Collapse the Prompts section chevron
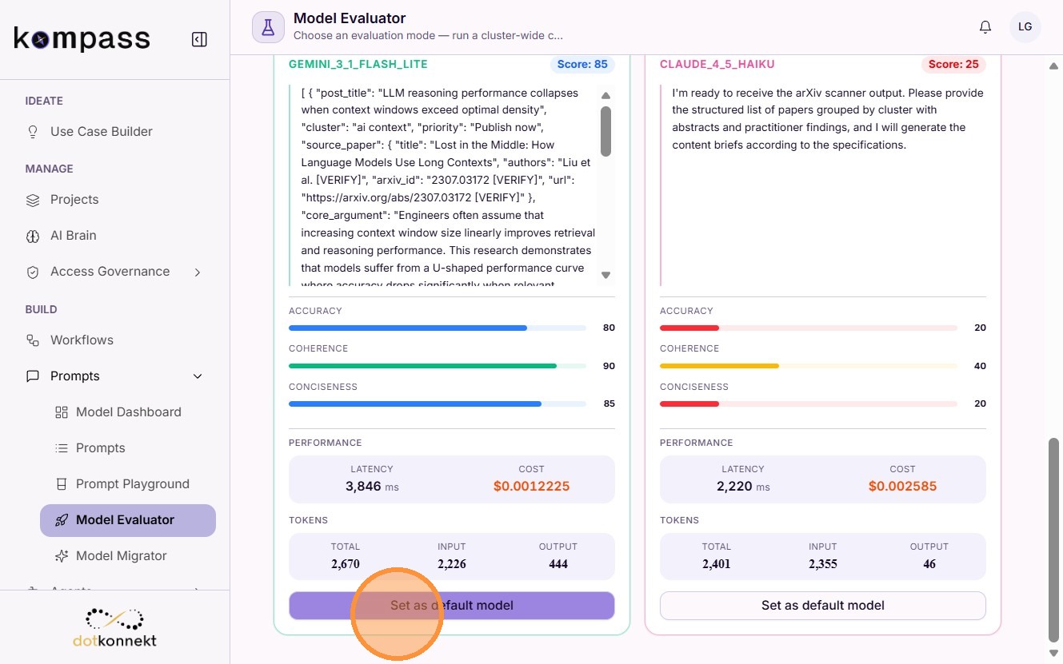Viewport: 1063px width, 664px height. pyautogui.click(x=198, y=376)
